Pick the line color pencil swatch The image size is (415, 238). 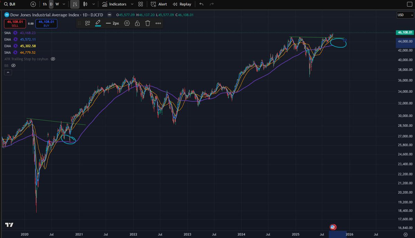click(x=98, y=23)
